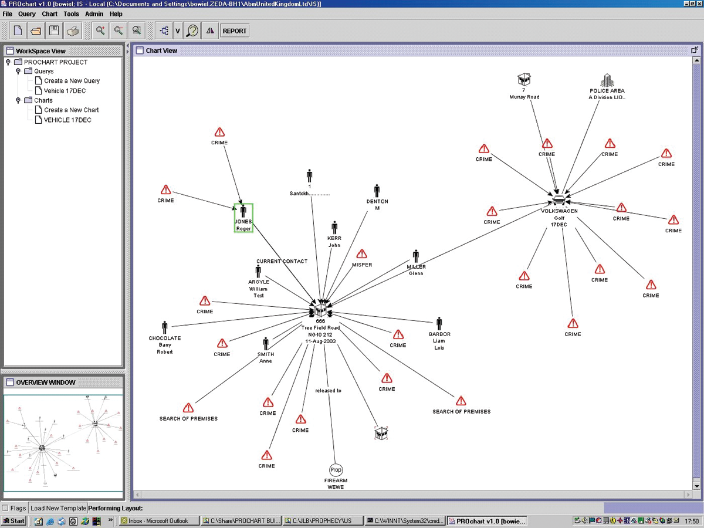Click the V toolbar button
Screen dimensions: 704x528
(178, 30)
